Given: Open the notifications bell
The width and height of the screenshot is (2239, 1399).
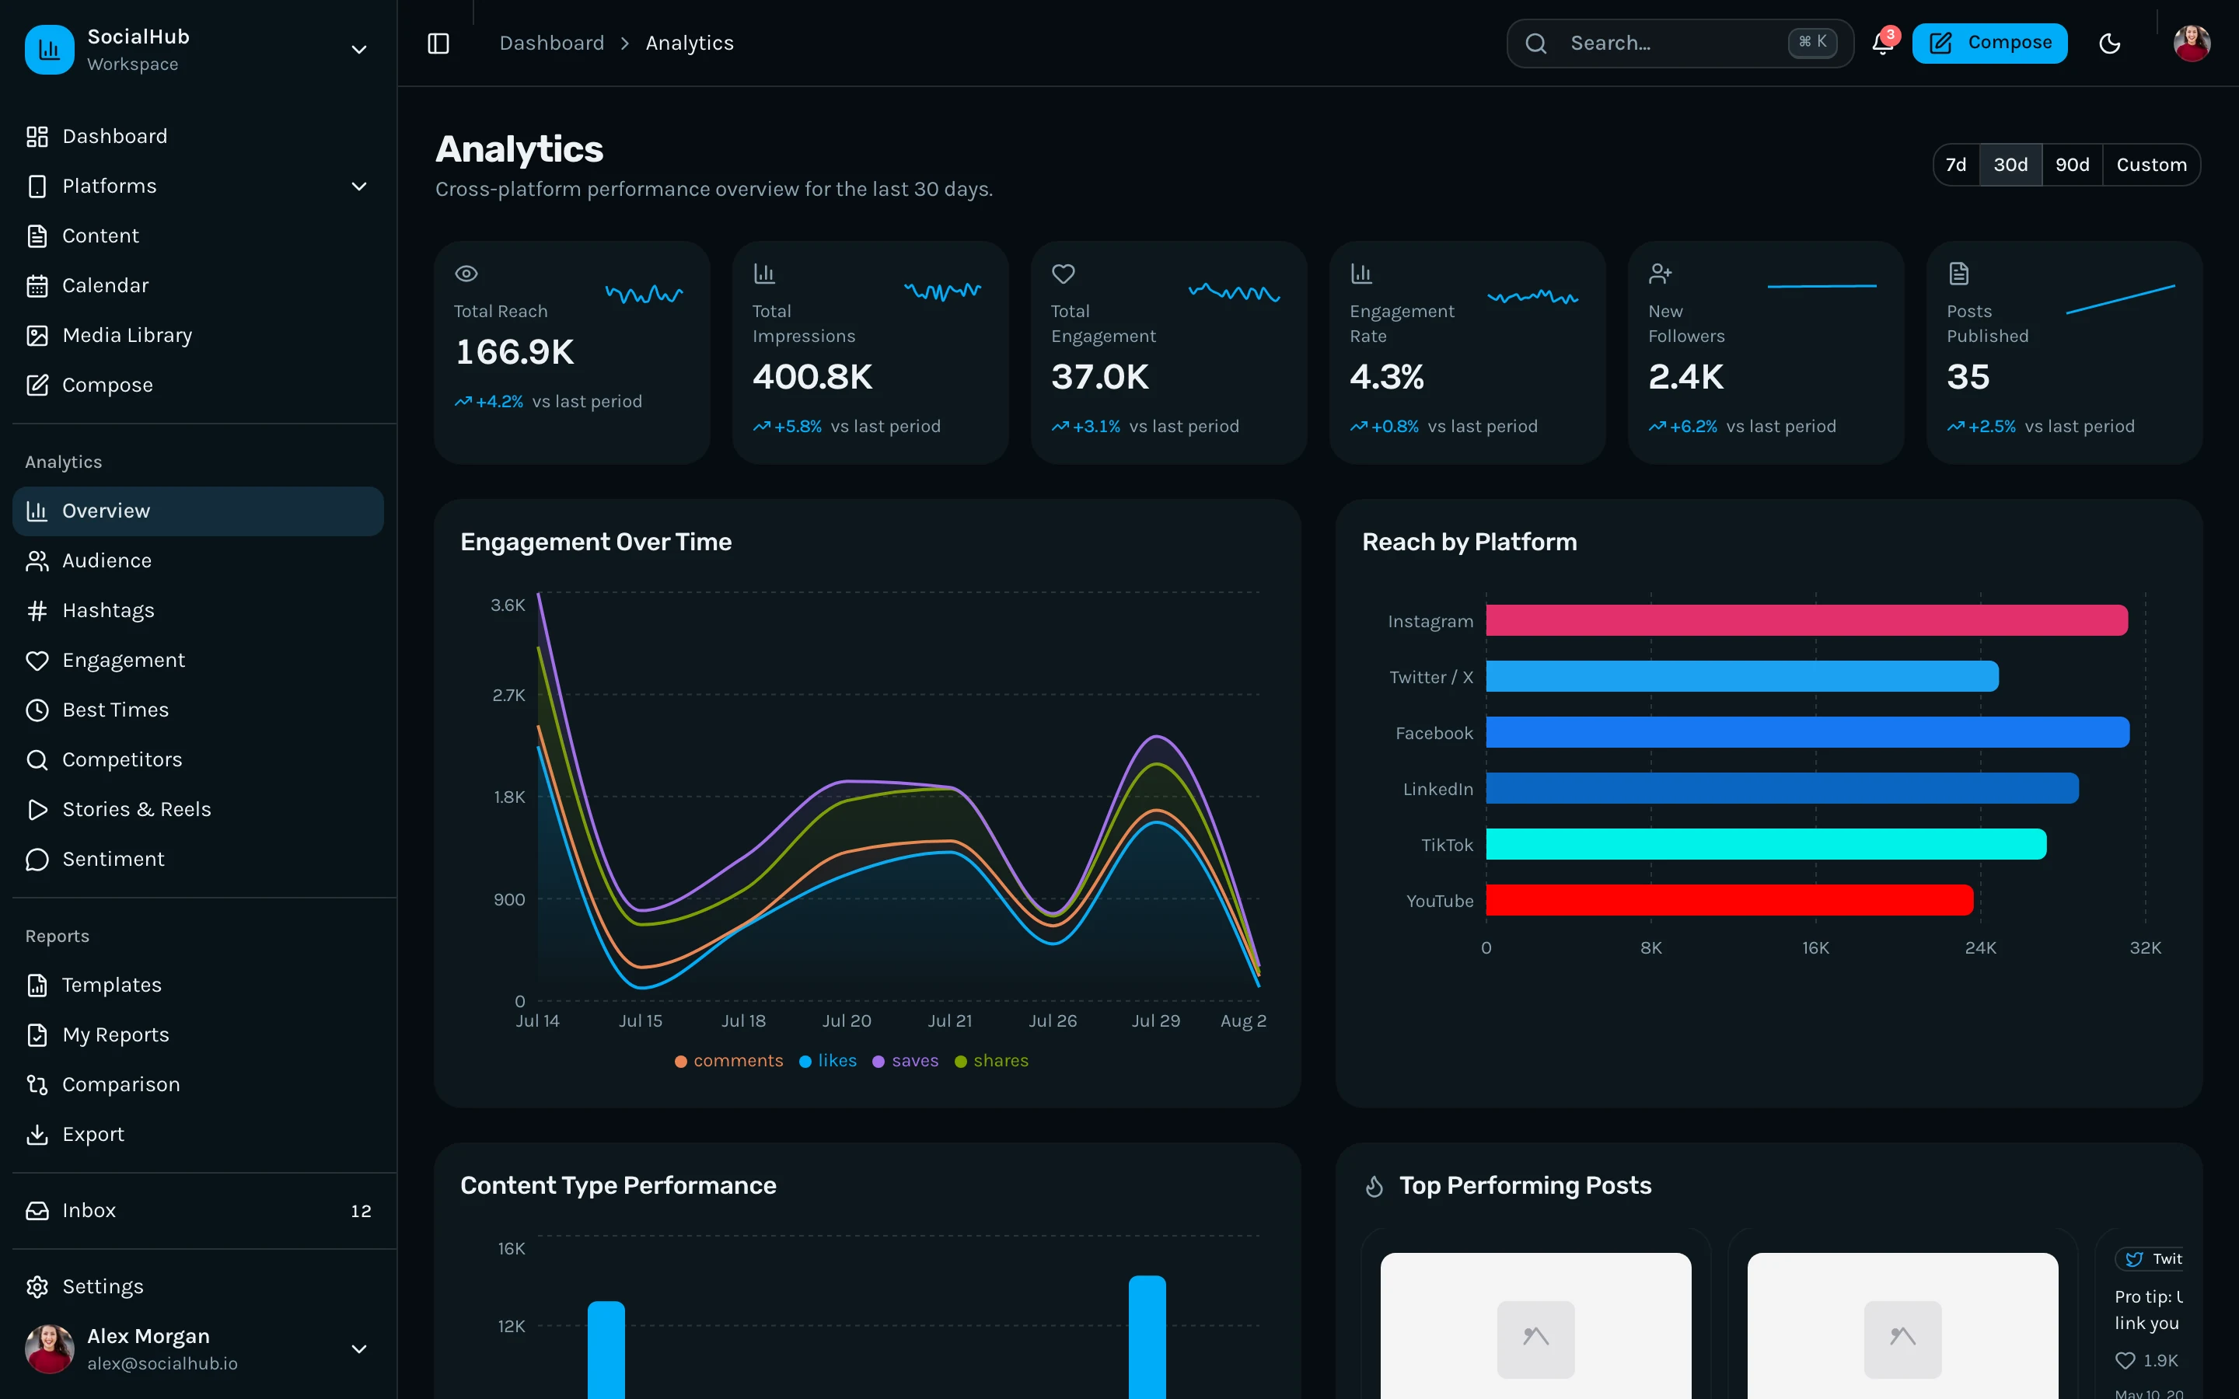Looking at the screenshot, I should tap(1882, 44).
